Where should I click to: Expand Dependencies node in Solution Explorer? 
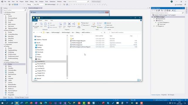tap(154, 19)
